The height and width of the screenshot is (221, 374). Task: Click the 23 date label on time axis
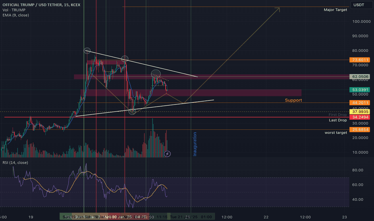click(344, 217)
